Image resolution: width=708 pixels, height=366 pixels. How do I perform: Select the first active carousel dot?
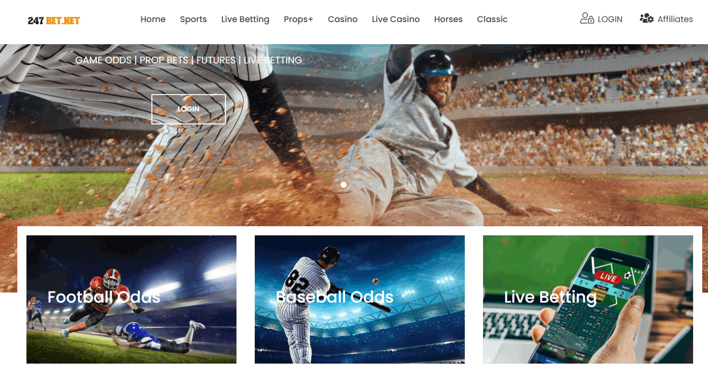coord(344,184)
